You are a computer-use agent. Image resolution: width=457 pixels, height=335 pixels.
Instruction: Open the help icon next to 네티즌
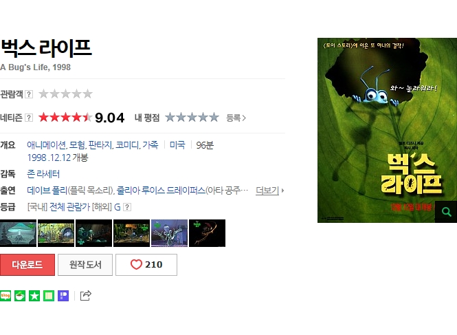coord(29,118)
